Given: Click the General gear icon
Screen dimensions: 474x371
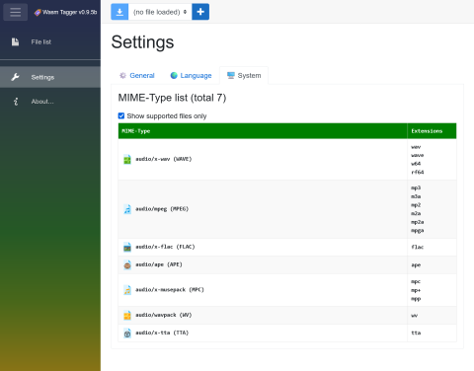Looking at the screenshot, I should 122,76.
